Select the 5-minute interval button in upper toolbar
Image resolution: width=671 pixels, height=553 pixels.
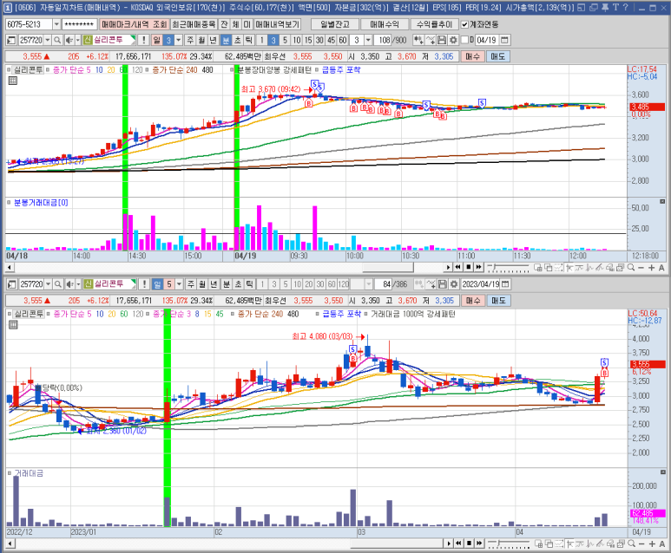(x=285, y=40)
